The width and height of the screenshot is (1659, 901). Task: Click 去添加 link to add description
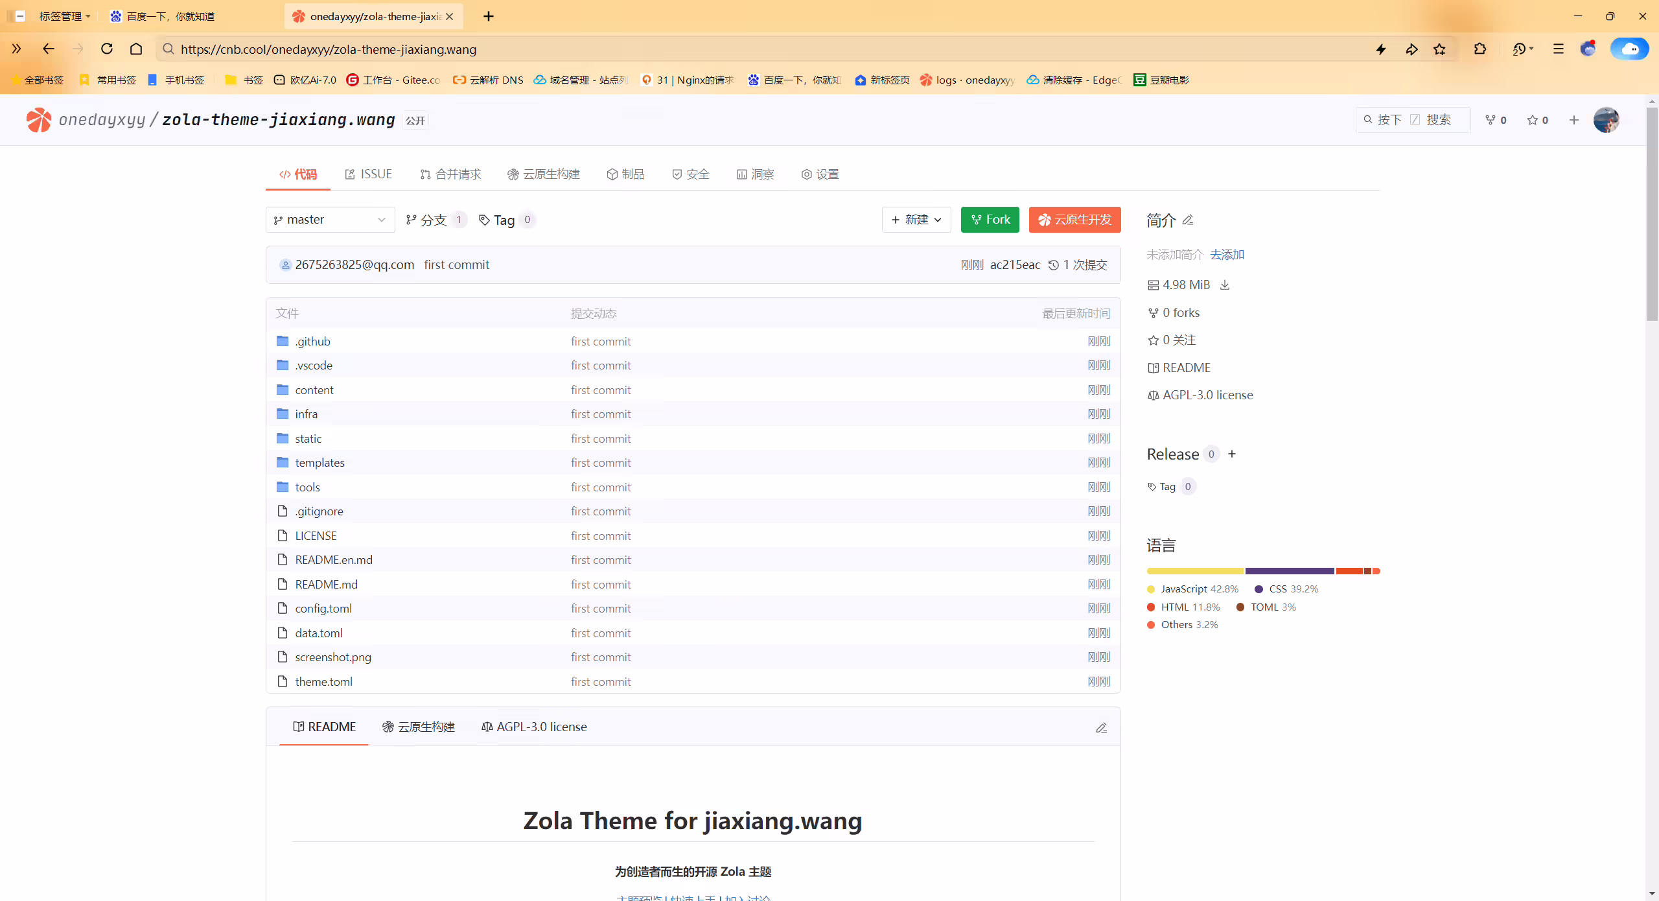pyautogui.click(x=1227, y=255)
